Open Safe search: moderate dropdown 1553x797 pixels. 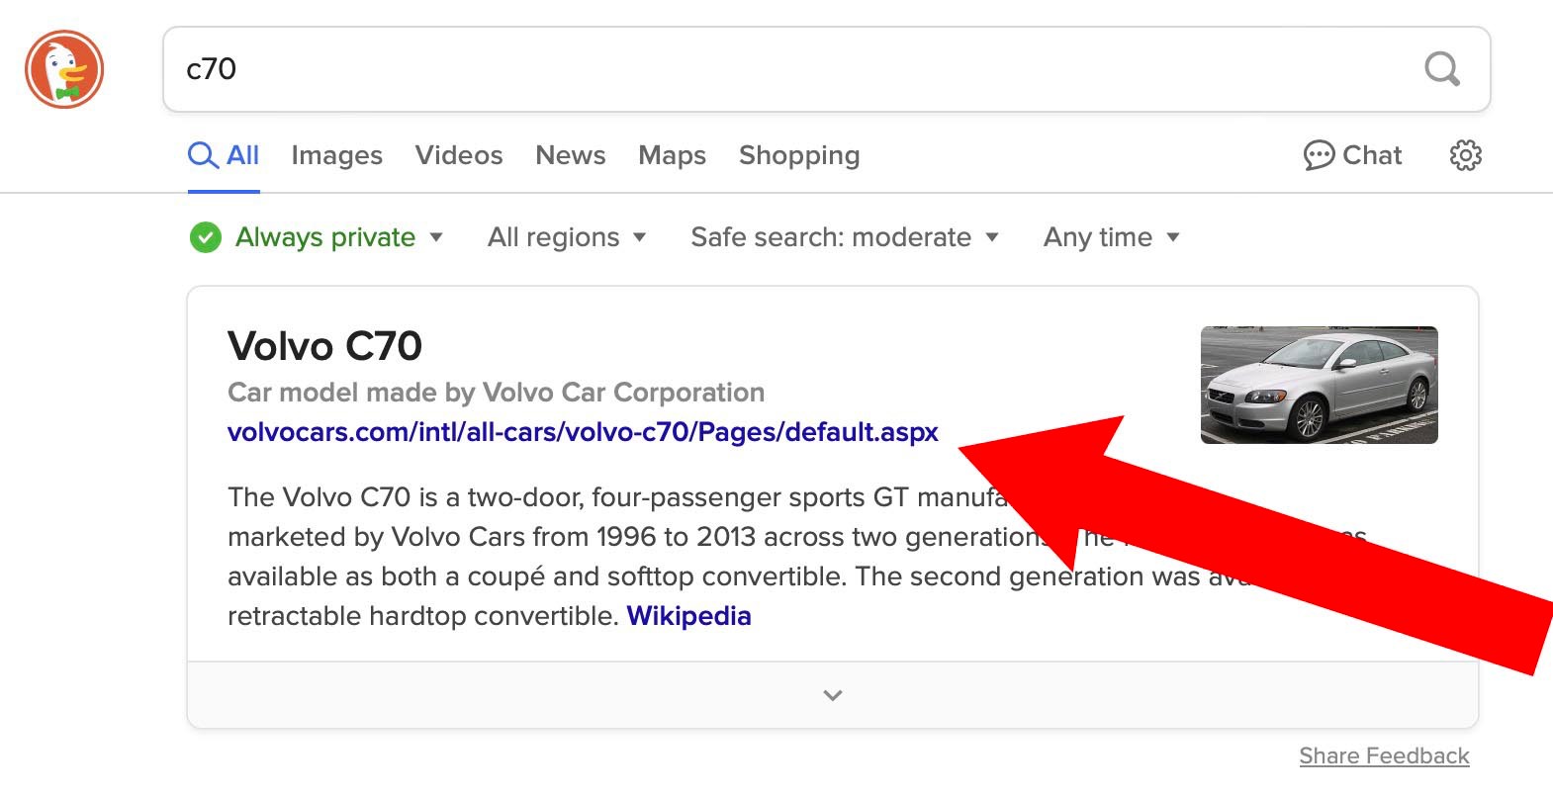click(x=844, y=237)
